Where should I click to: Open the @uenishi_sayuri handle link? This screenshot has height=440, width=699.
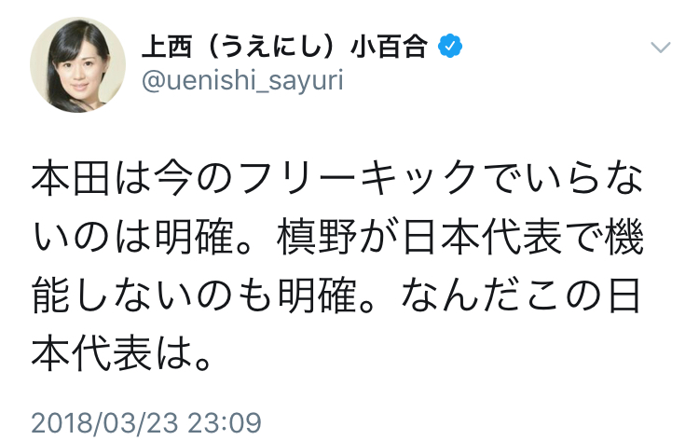pos(240,81)
